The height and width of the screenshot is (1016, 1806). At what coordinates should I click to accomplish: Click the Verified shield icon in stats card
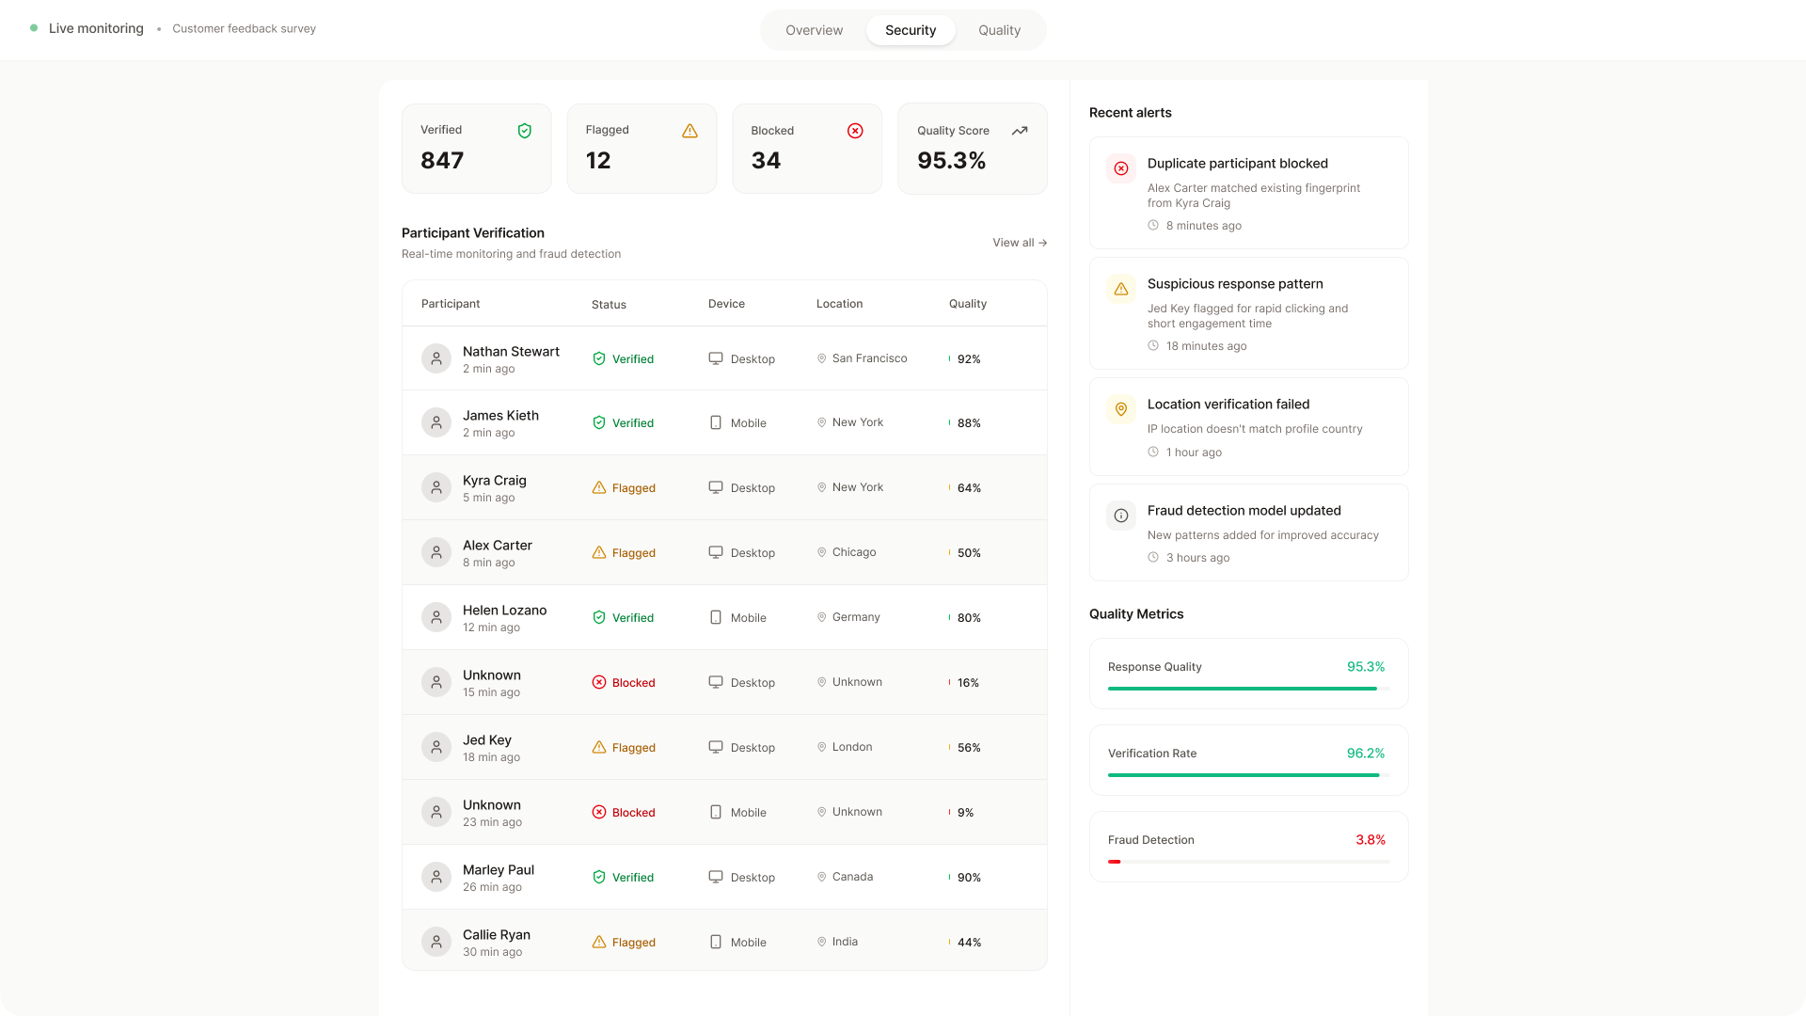[525, 131]
